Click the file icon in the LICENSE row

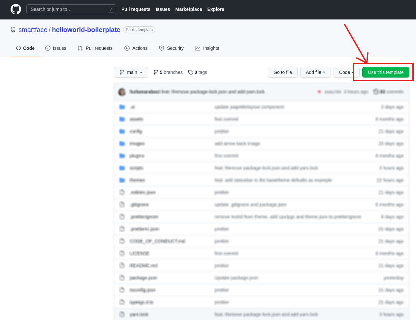tap(122, 253)
